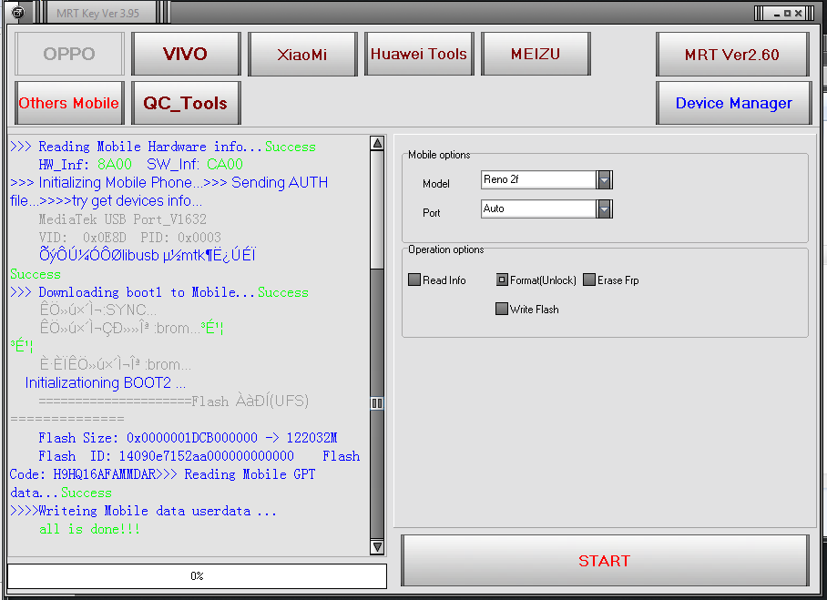The width and height of the screenshot is (827, 600).
Task: Click the MRT Ver2.60 button
Action: pyautogui.click(x=732, y=55)
